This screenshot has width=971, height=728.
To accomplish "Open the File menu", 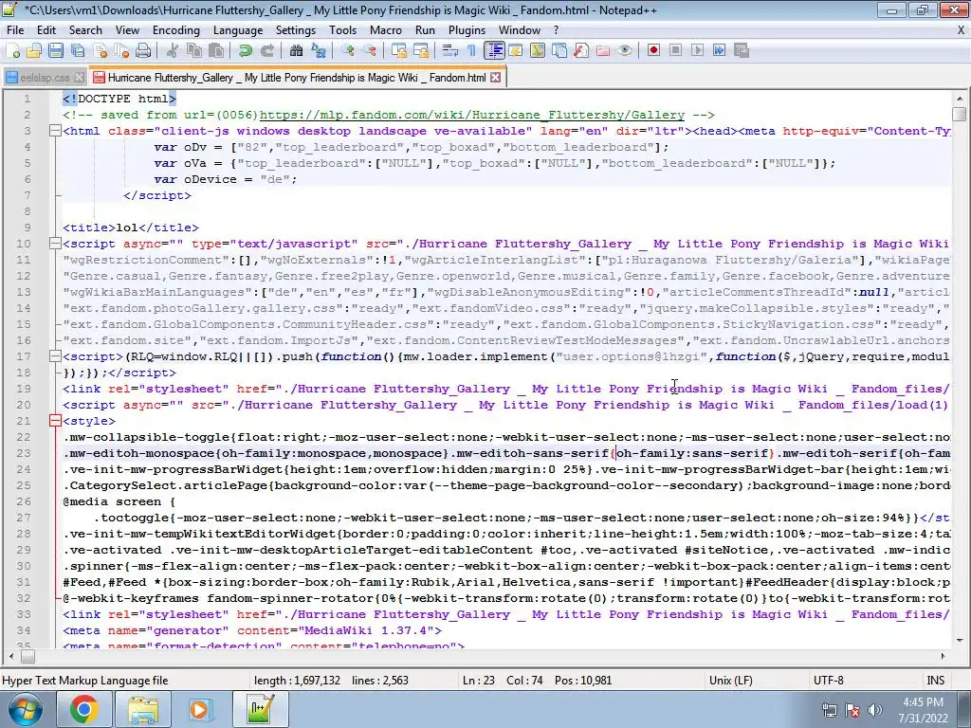I will point(15,30).
